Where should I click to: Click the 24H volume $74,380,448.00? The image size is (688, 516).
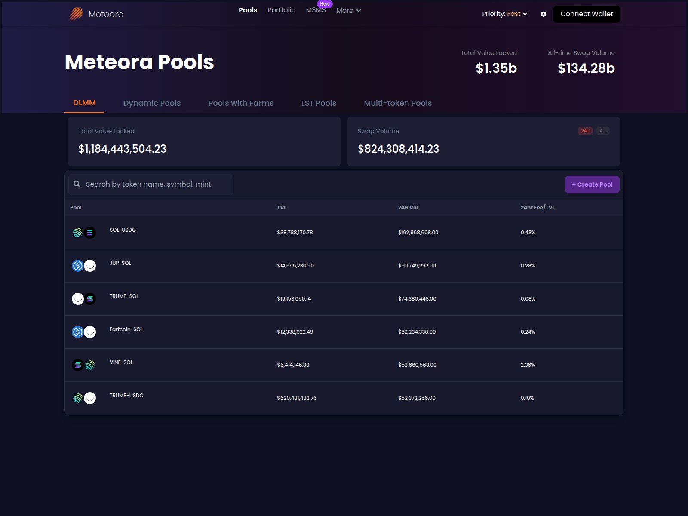point(417,299)
